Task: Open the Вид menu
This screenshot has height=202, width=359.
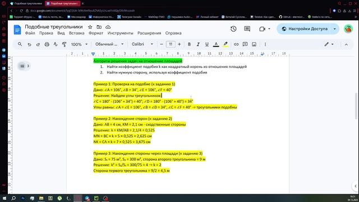Action: tap(61, 33)
